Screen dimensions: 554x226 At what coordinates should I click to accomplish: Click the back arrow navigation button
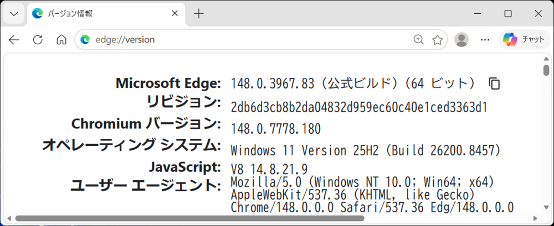coord(14,40)
